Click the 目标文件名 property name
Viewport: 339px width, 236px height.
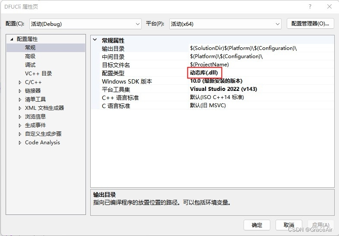click(116, 65)
